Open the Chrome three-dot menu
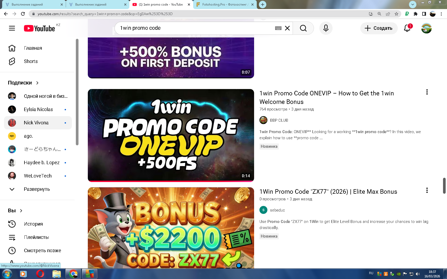Image resolution: width=447 pixels, height=279 pixels. pos(441,14)
